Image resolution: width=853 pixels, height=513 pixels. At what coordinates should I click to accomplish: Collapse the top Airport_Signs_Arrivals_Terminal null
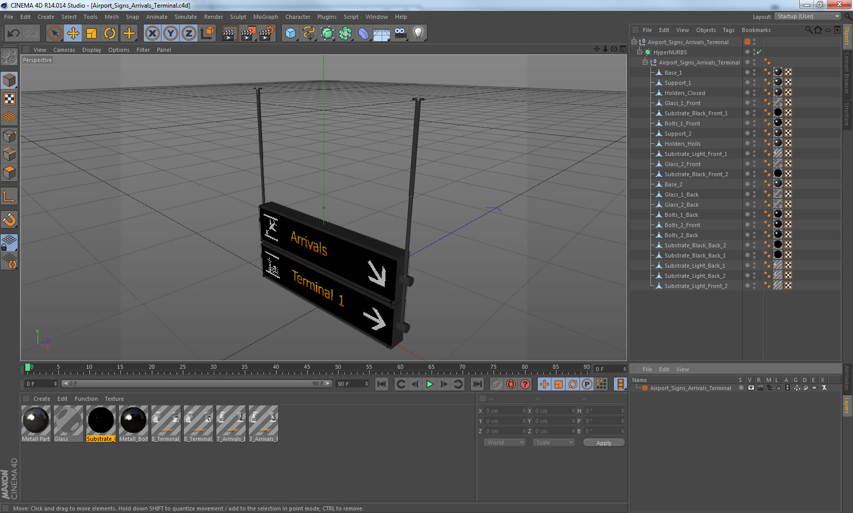(634, 42)
